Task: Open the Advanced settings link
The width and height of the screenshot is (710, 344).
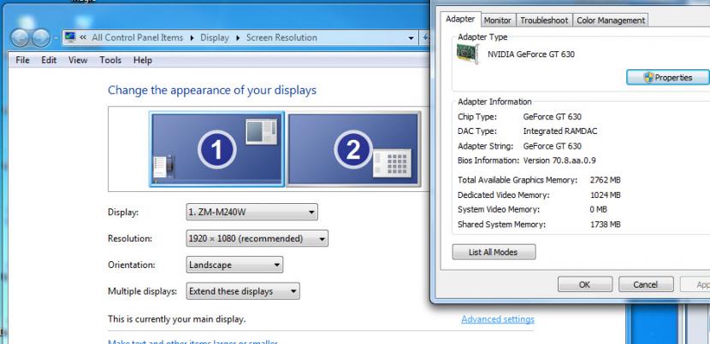Action: click(497, 319)
